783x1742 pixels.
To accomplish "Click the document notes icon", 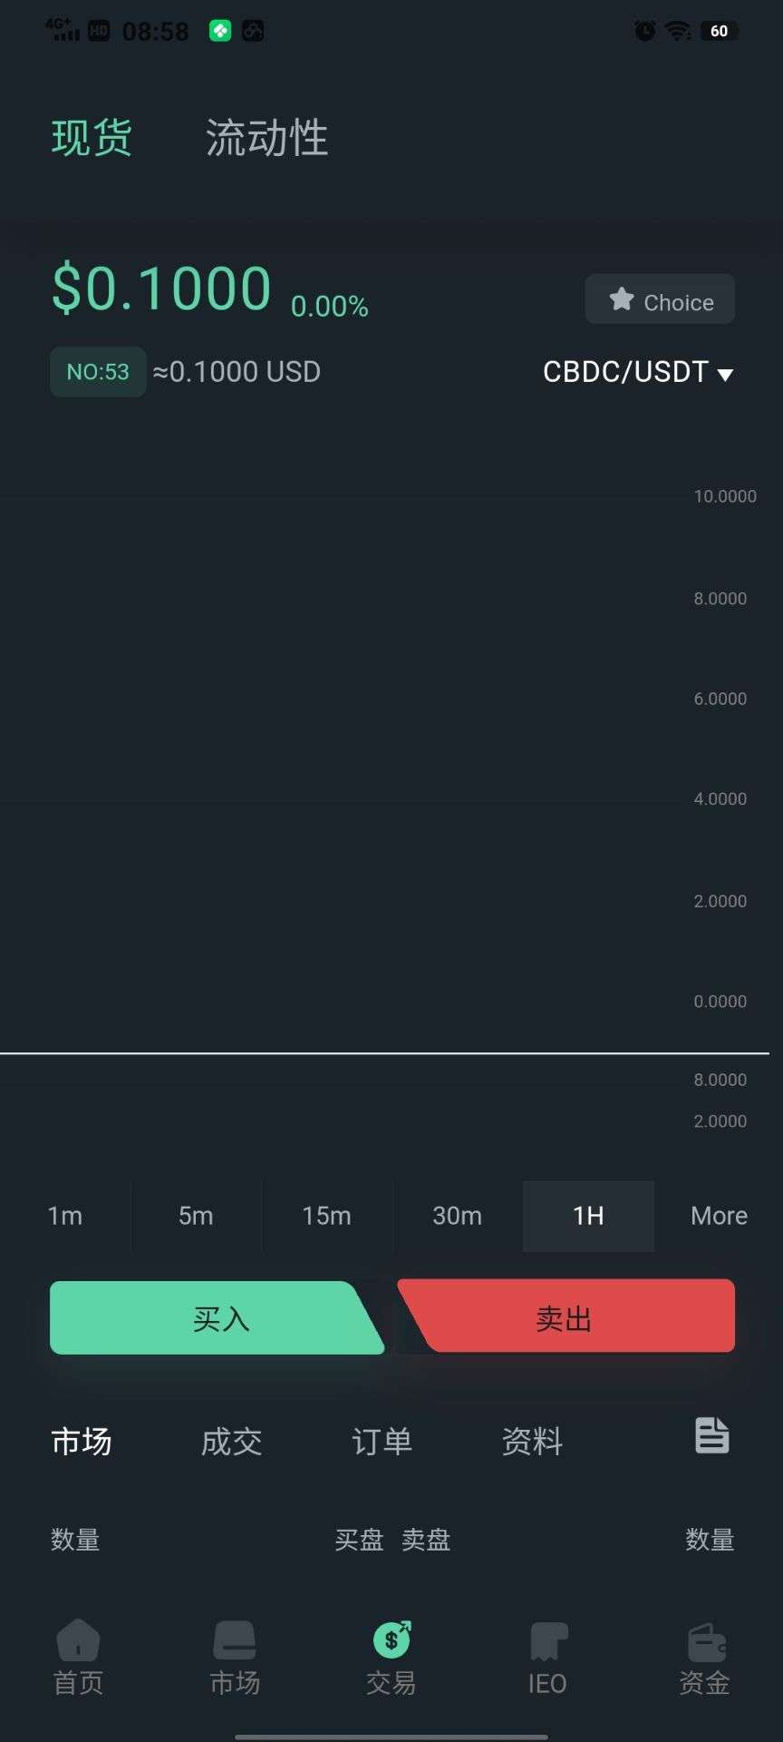I will coord(711,1435).
